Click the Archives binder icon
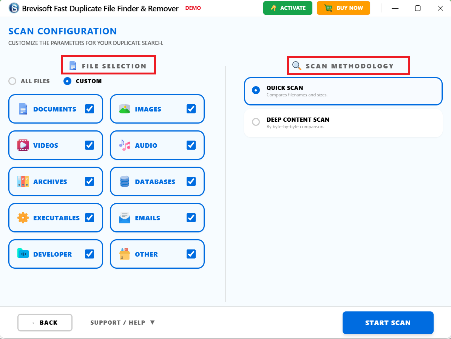This screenshot has height=339, width=451. tap(23, 181)
